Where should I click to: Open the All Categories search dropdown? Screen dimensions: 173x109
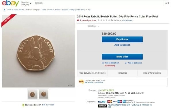pyautogui.click(x=167, y=3)
